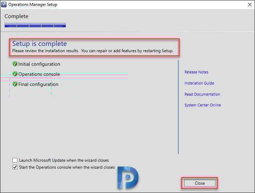Open the Installation Guide link
The image size is (255, 193).
[199, 83]
